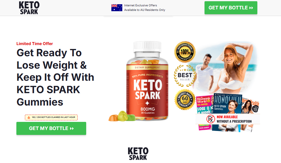Click the Now Available Without a Prescription banner

(228, 119)
